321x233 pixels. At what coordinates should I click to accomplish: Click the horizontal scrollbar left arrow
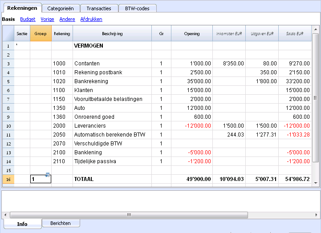tap(5, 215)
